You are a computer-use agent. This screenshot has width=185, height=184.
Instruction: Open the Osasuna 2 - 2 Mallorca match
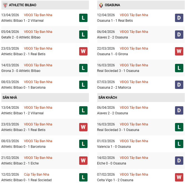click(x=114, y=88)
